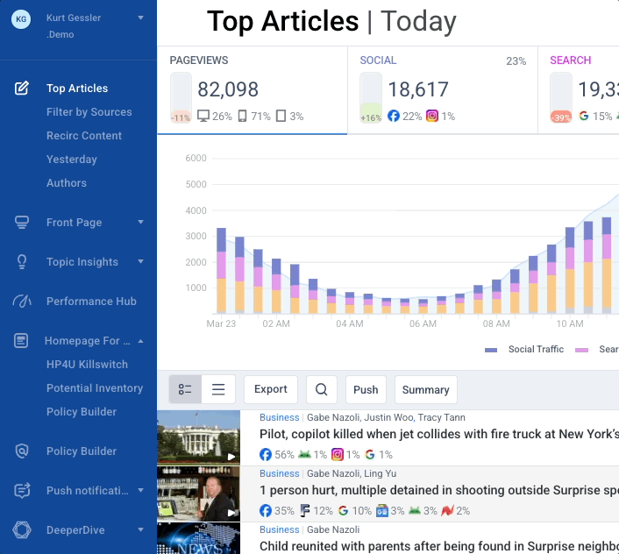Image resolution: width=619 pixels, height=554 pixels.
Task: Click the Top Articles edit icon
Action: pyautogui.click(x=23, y=89)
